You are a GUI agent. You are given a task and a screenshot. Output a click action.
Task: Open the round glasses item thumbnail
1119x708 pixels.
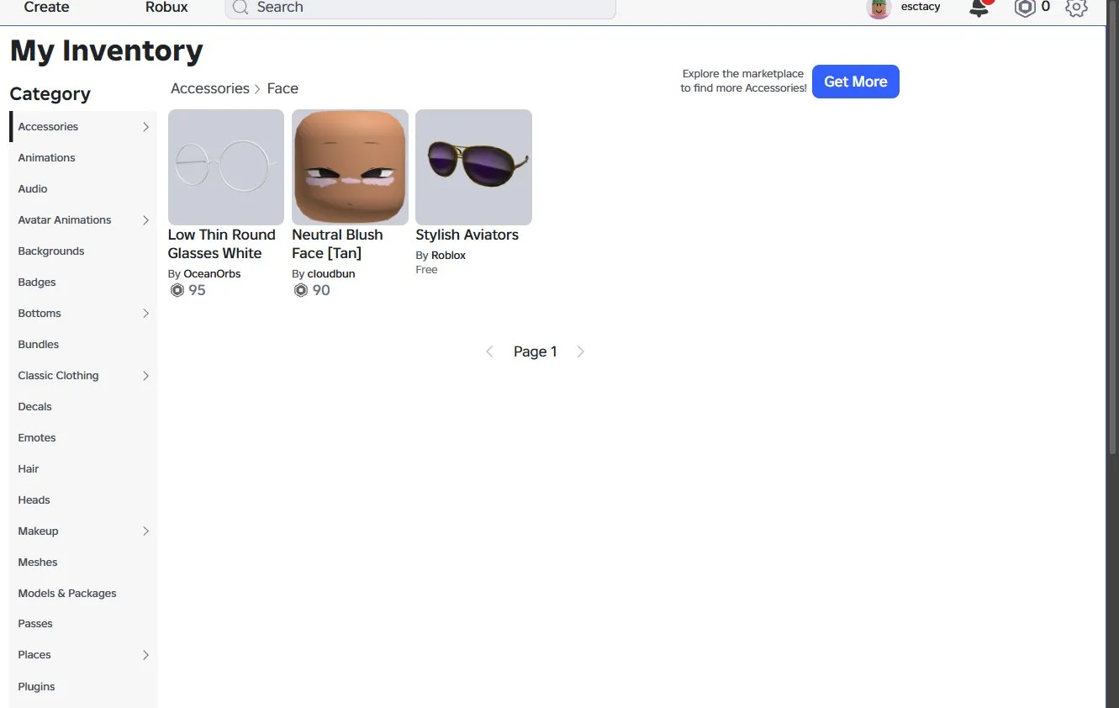tap(226, 167)
